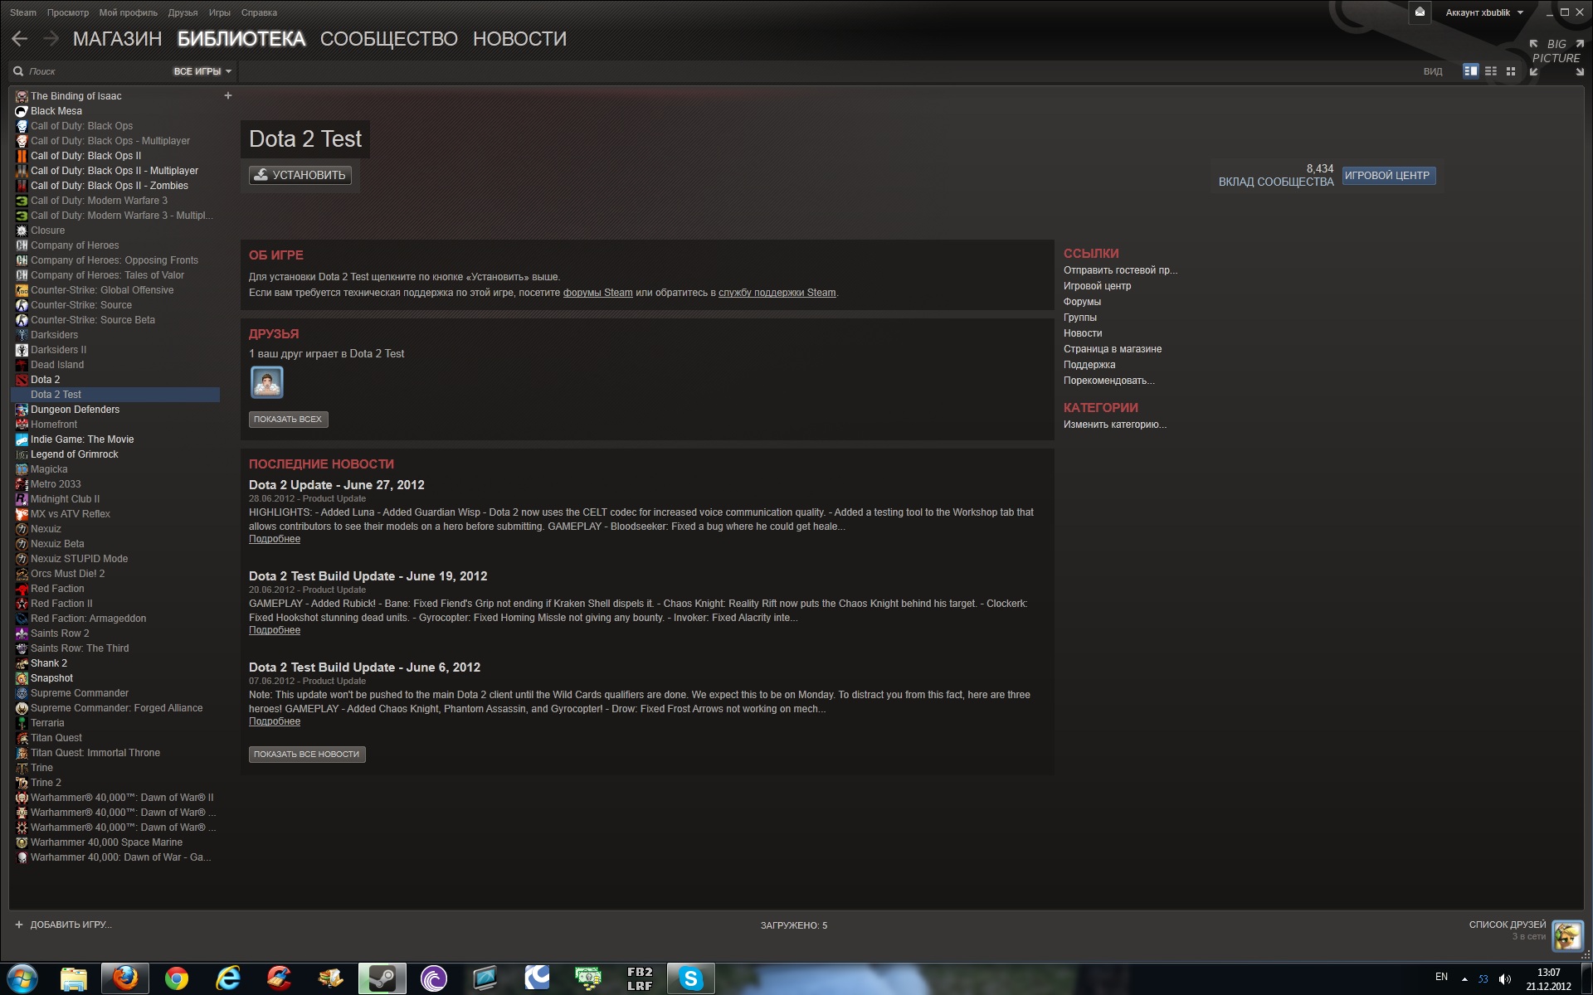The image size is (1593, 995).
Task: Select Dungeon Defenders in the games list
Action: pos(75,410)
